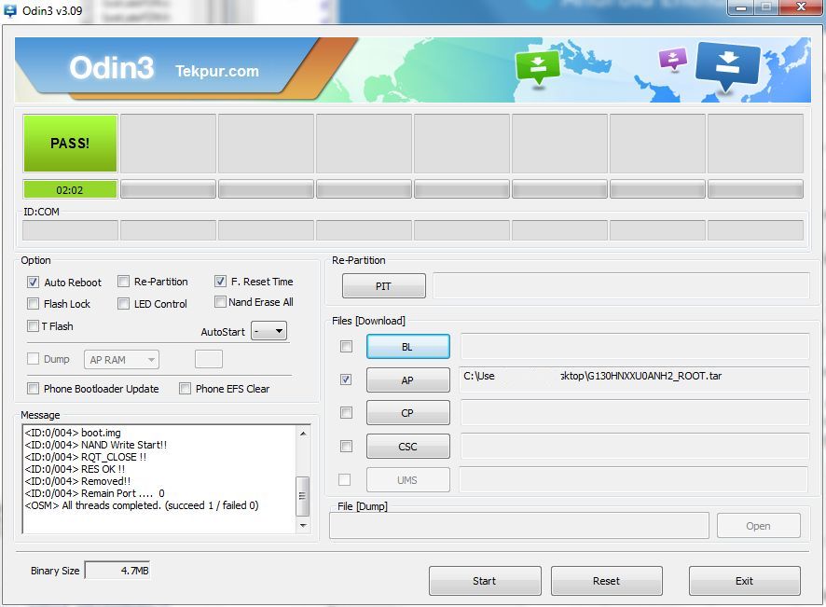
Task: Click the green download icon in banner
Action: [x=538, y=67]
